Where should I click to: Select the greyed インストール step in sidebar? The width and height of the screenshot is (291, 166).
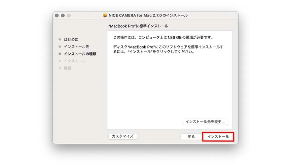[x=74, y=61]
